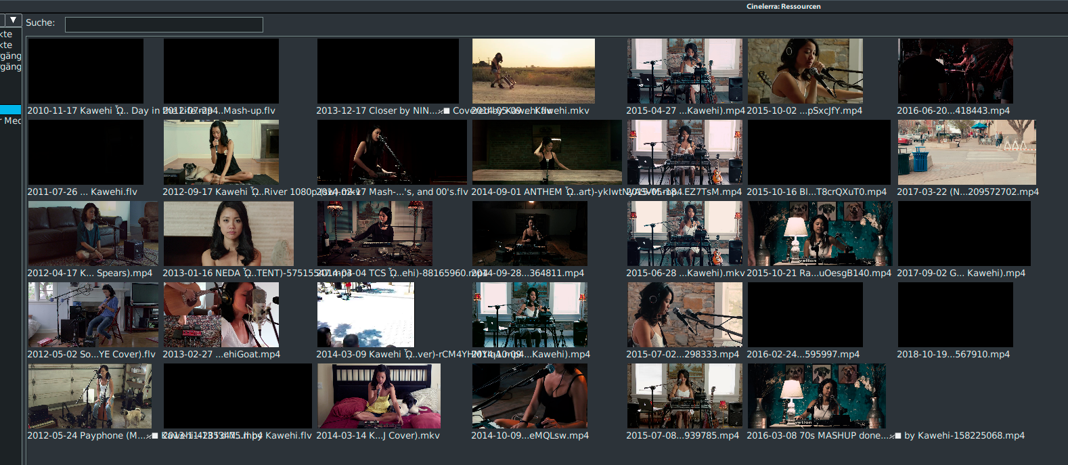Open the dropdown arrow beside Suche

[x=12, y=20]
